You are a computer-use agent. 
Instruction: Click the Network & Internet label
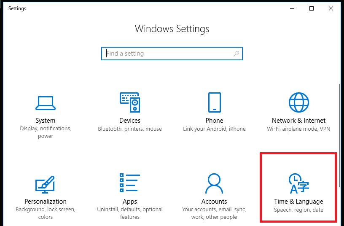coord(298,121)
